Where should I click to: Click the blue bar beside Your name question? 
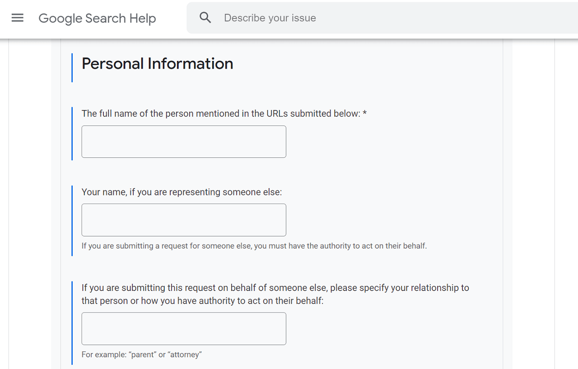point(72,221)
